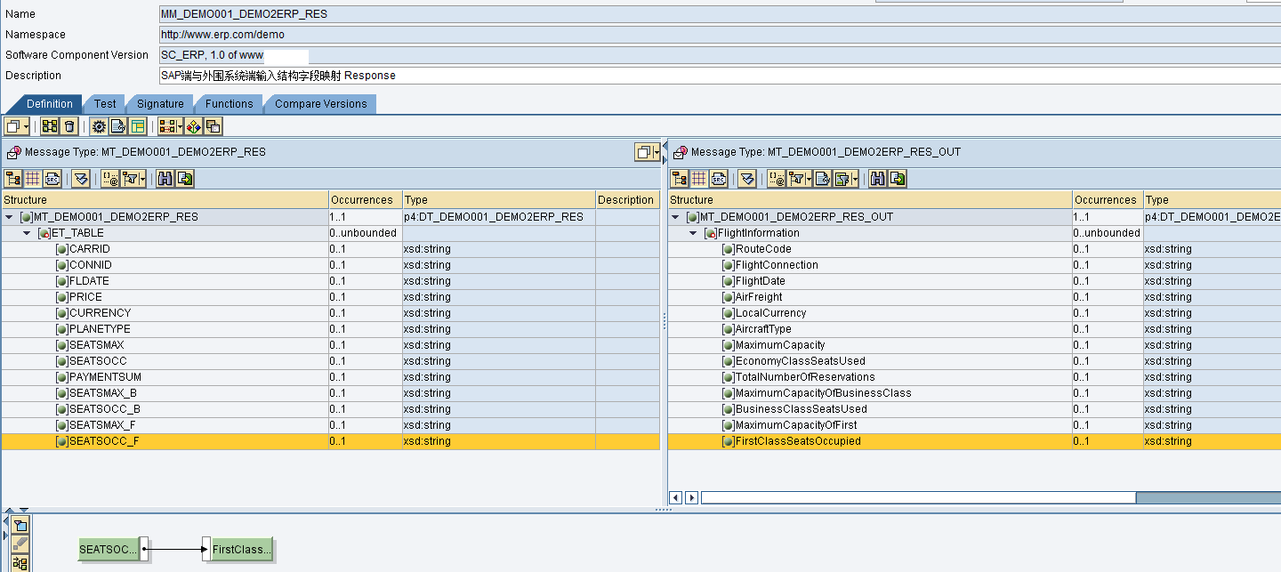This screenshot has height=572, width=1281.
Task: Collapse the ET_TABLE tree node
Action: (x=27, y=233)
